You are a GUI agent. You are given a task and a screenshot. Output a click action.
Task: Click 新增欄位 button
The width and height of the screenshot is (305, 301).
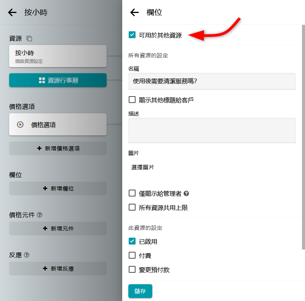tap(58, 188)
